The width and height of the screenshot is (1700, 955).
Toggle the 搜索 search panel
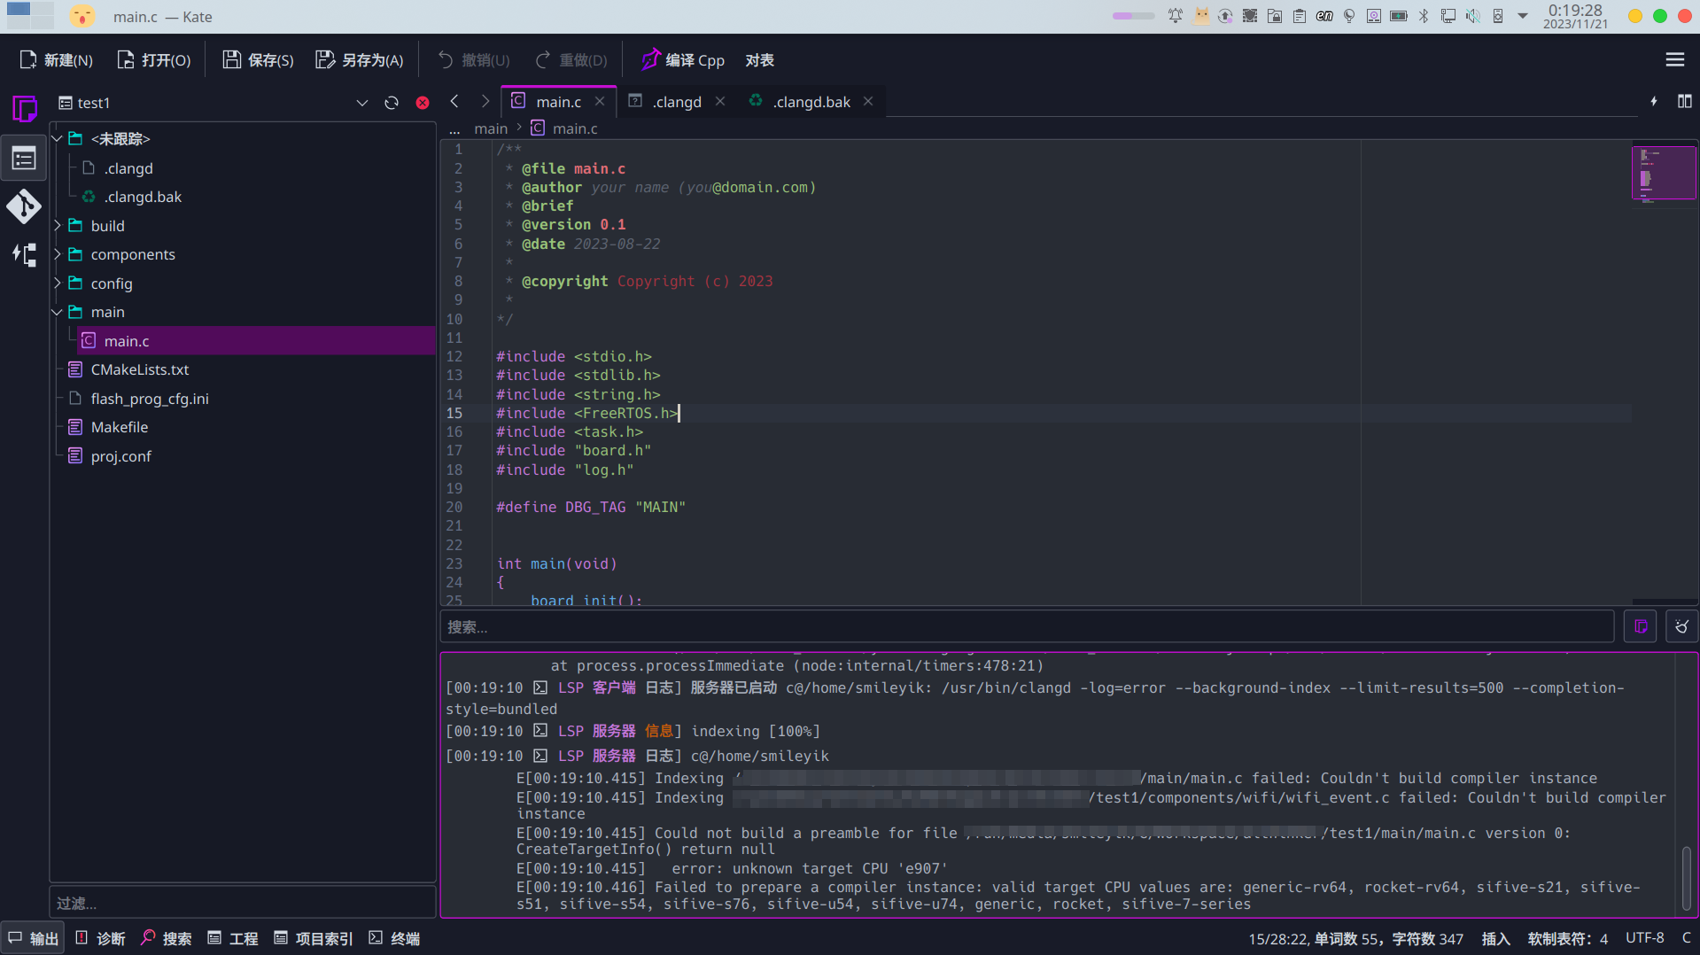coord(167,939)
